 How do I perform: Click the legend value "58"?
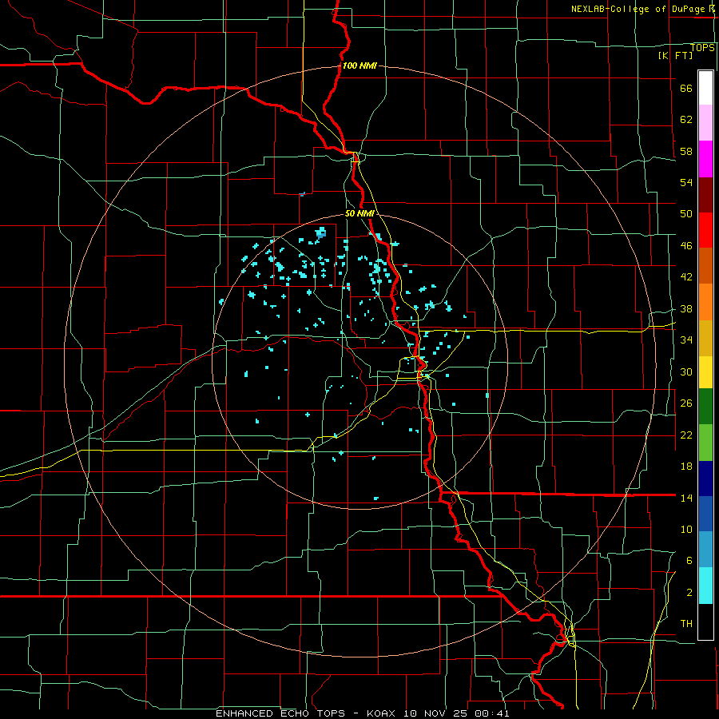click(686, 151)
